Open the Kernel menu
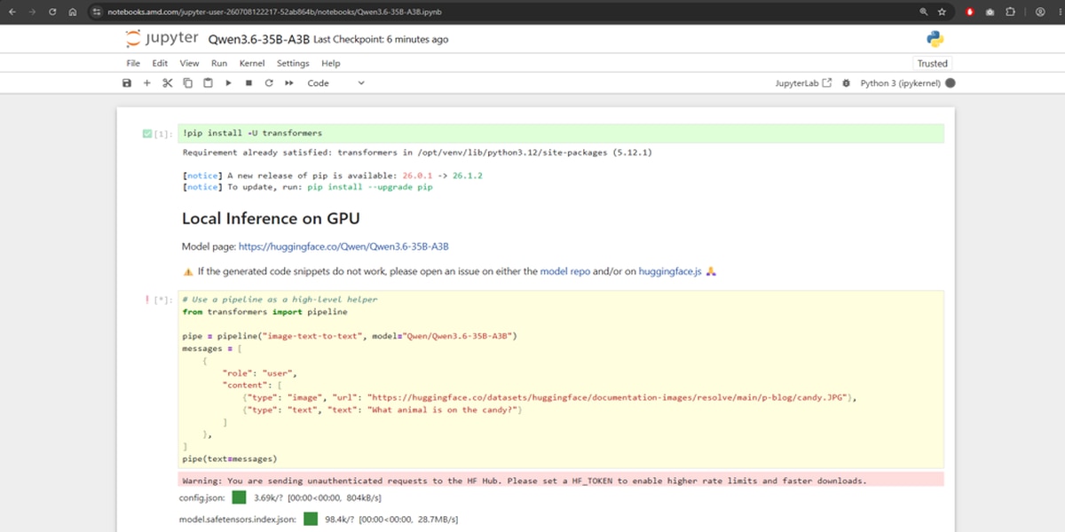1065x532 pixels. (252, 63)
